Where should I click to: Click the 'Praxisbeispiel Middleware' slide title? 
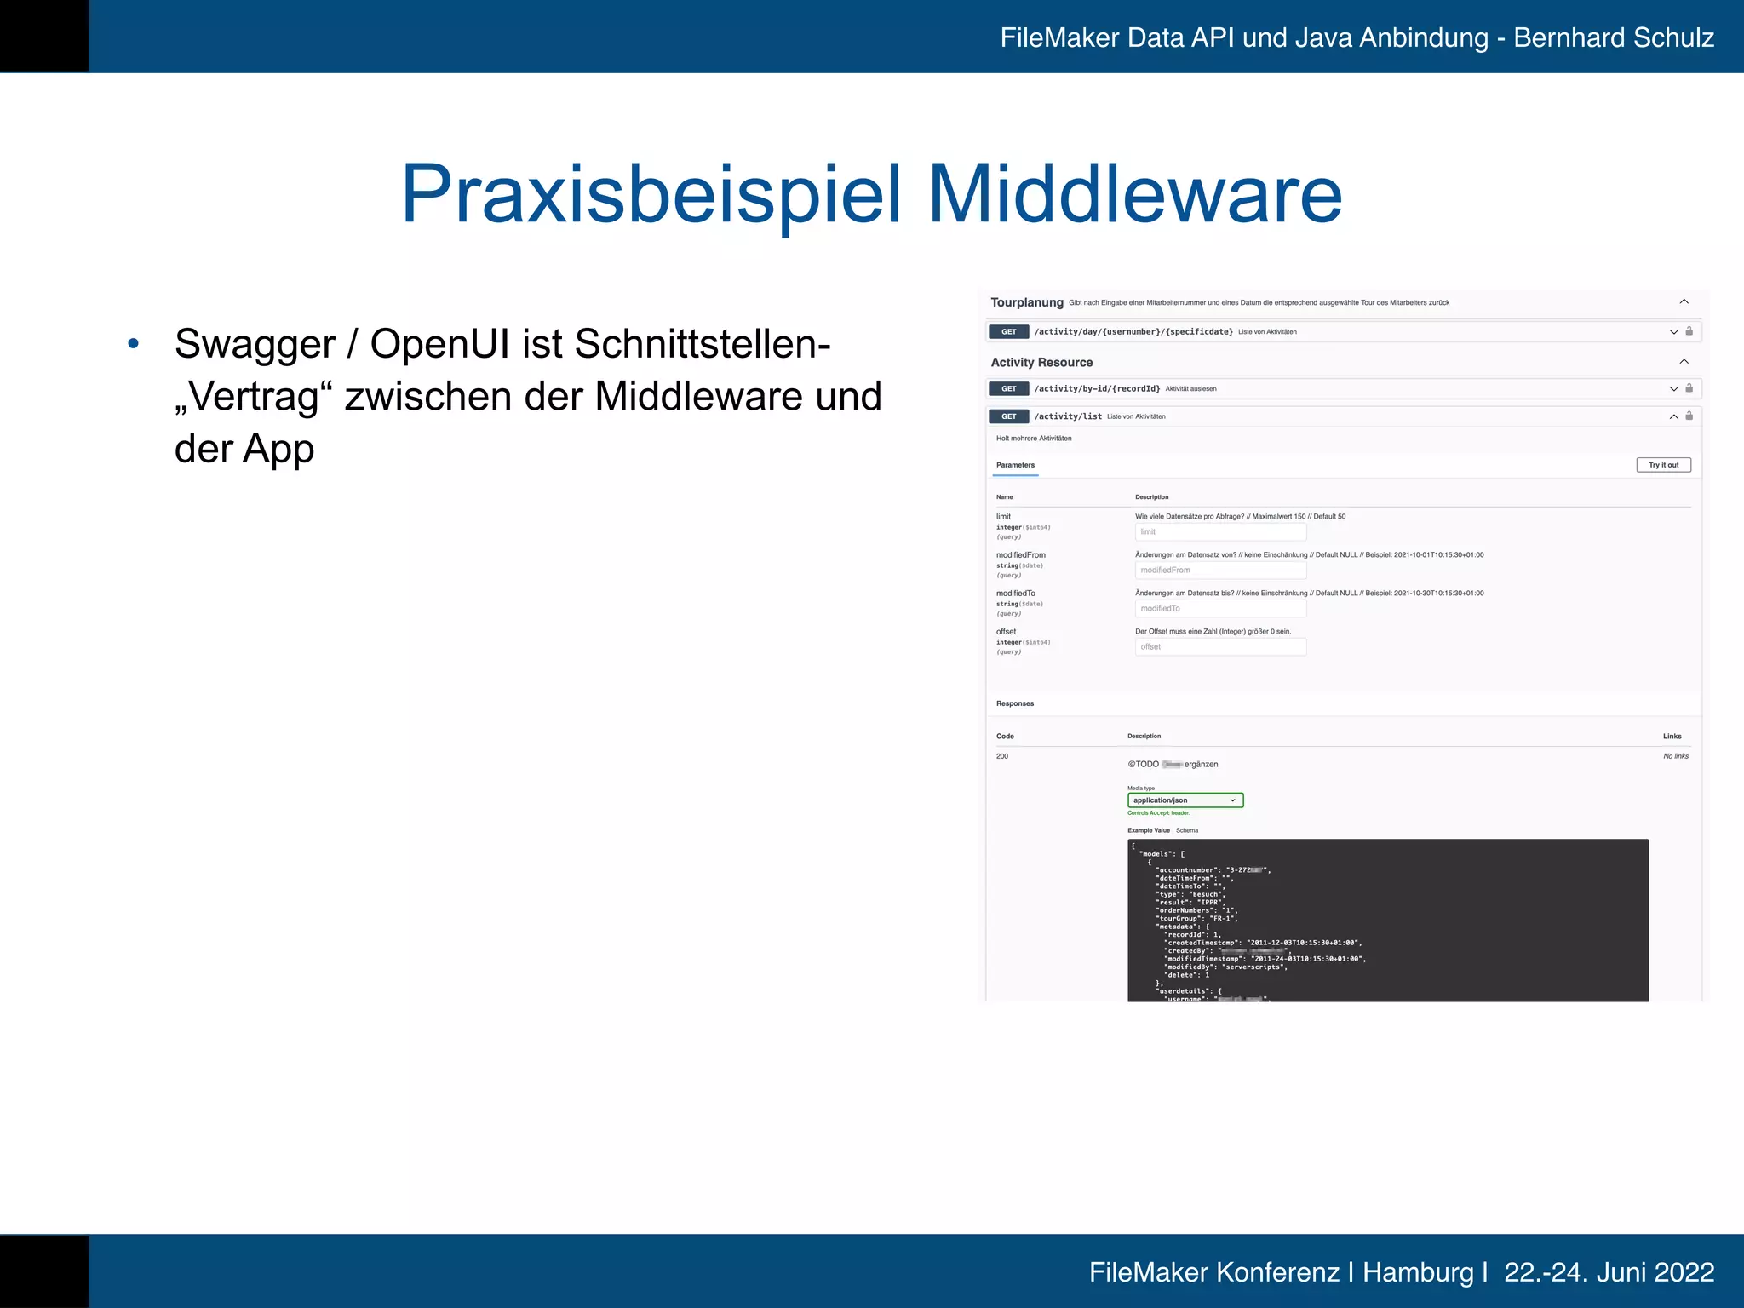pyautogui.click(x=872, y=194)
